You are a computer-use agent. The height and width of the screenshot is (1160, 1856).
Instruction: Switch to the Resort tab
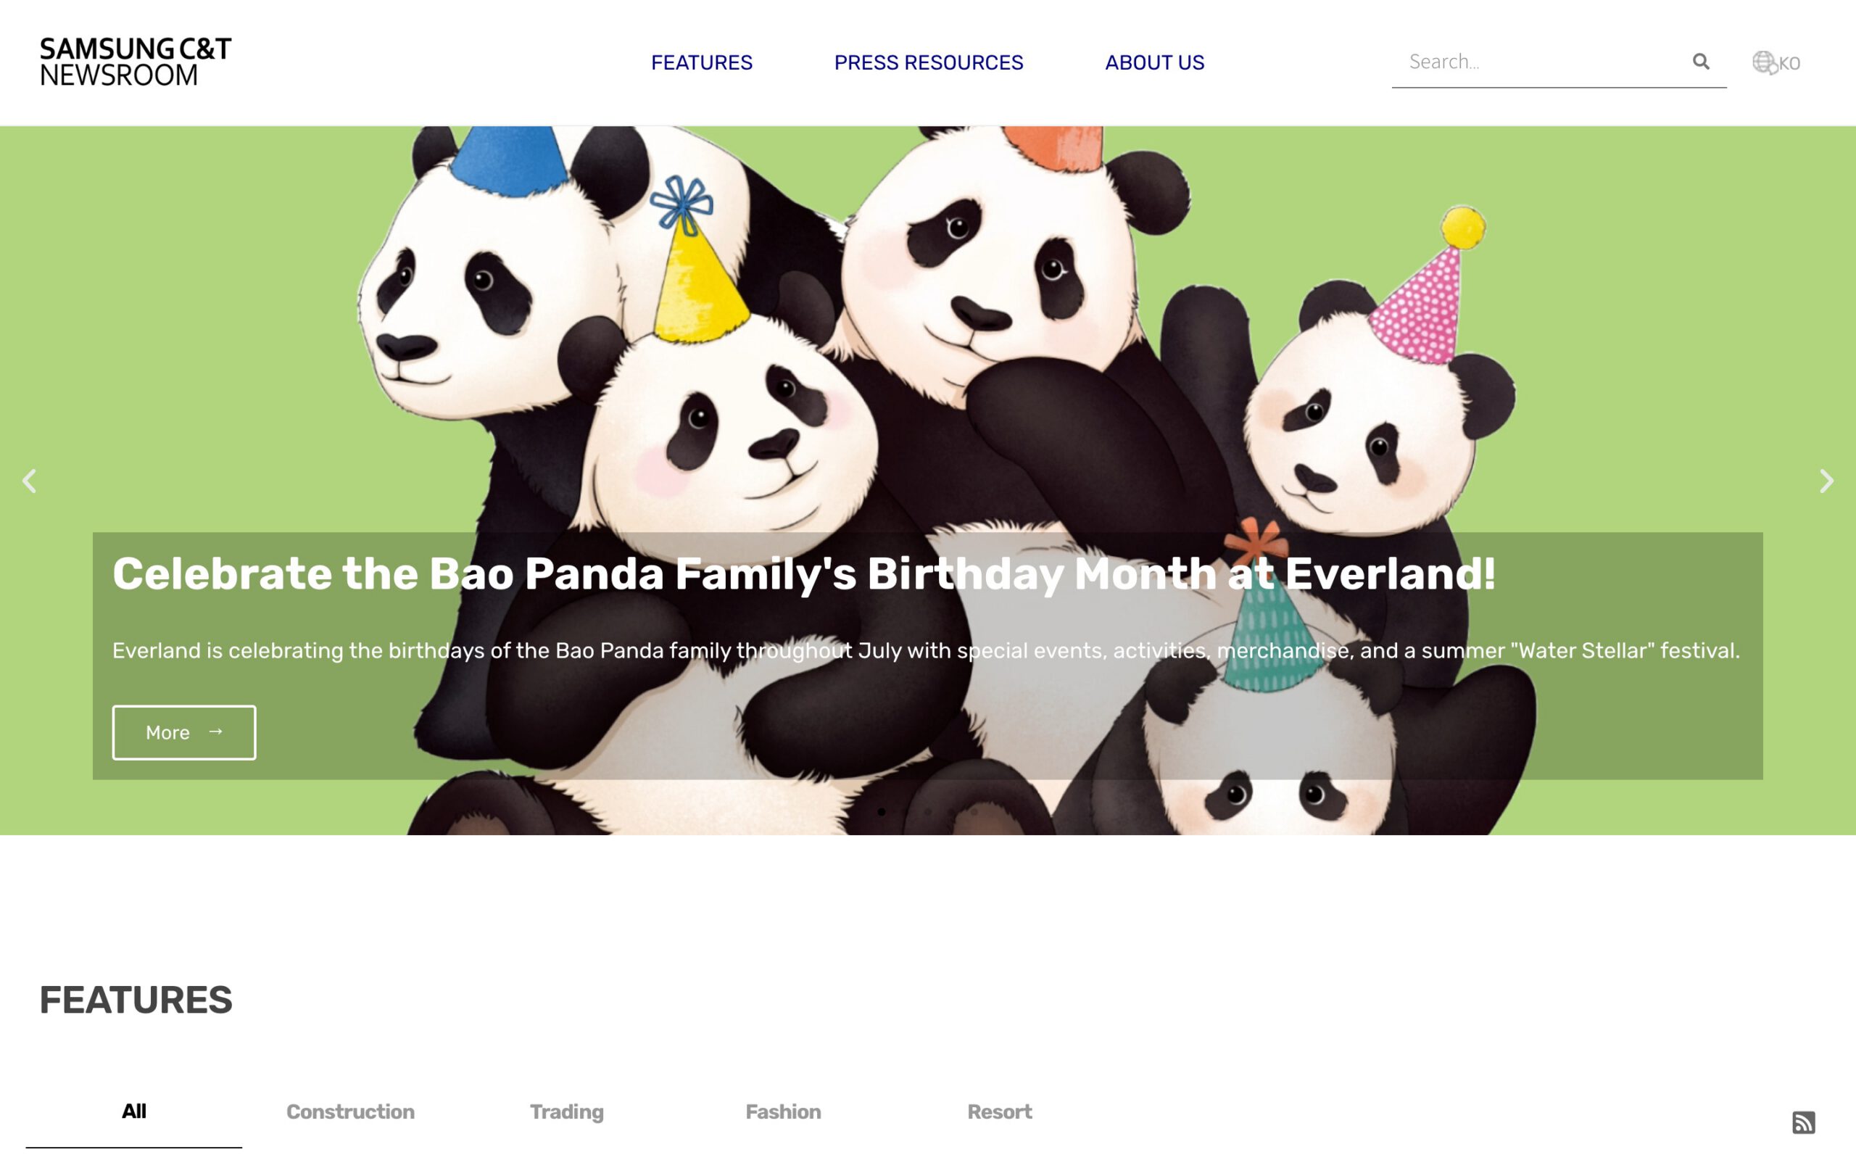click(999, 1111)
